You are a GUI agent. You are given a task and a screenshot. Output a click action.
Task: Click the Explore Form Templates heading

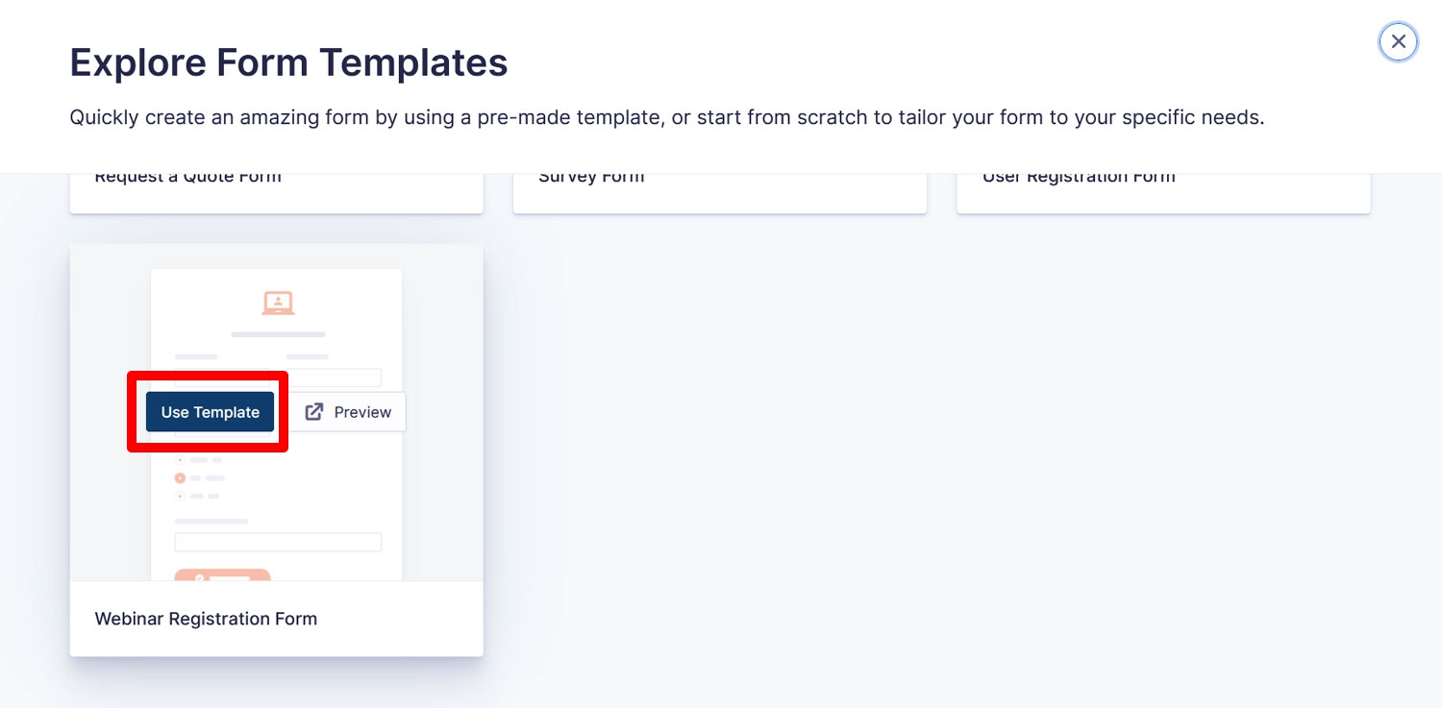288,62
